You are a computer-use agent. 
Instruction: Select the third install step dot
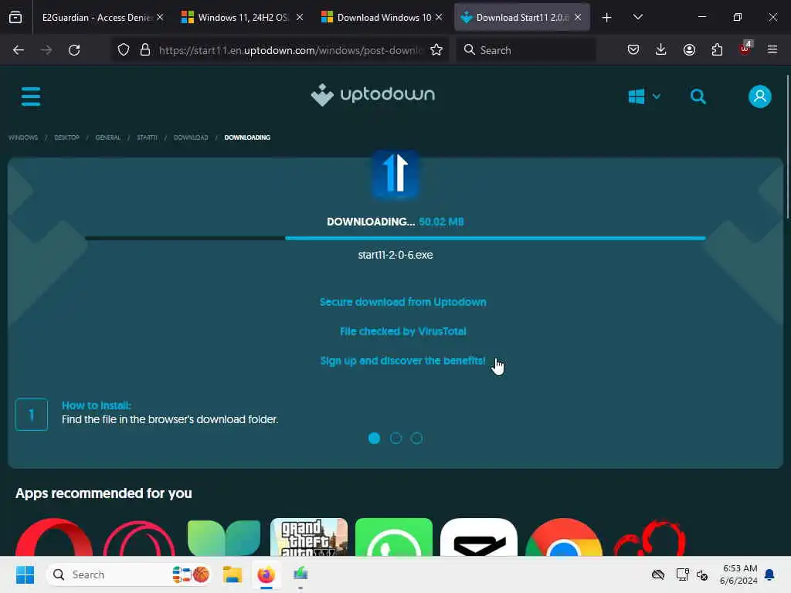[x=416, y=439]
